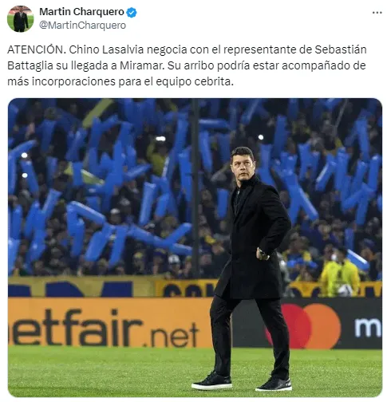Screen dimensions: 387x402
Task: Select the words 'equipo cebrita' in the tweet
Action: point(193,81)
